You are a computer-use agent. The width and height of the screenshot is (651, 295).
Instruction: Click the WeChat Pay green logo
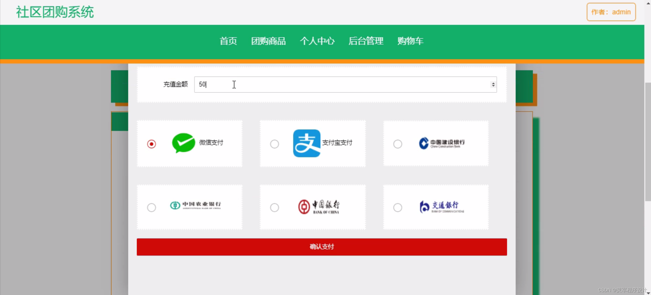183,143
